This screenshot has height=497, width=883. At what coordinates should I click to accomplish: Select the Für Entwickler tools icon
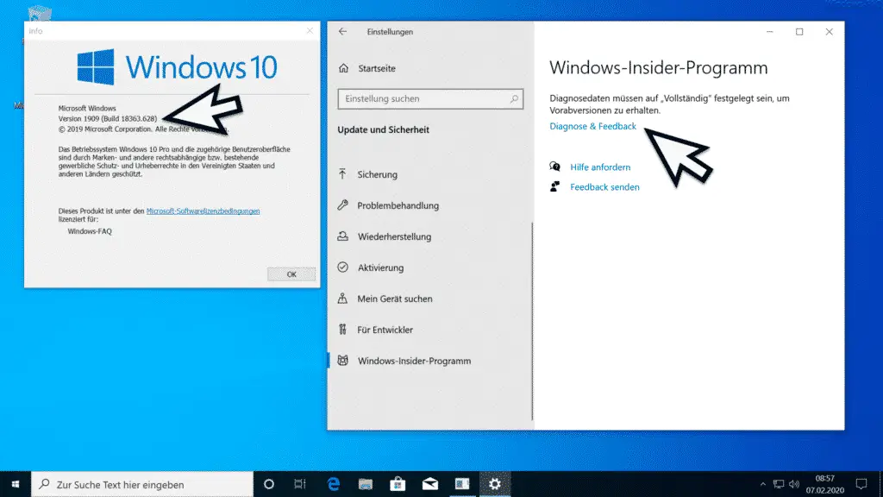pos(342,329)
